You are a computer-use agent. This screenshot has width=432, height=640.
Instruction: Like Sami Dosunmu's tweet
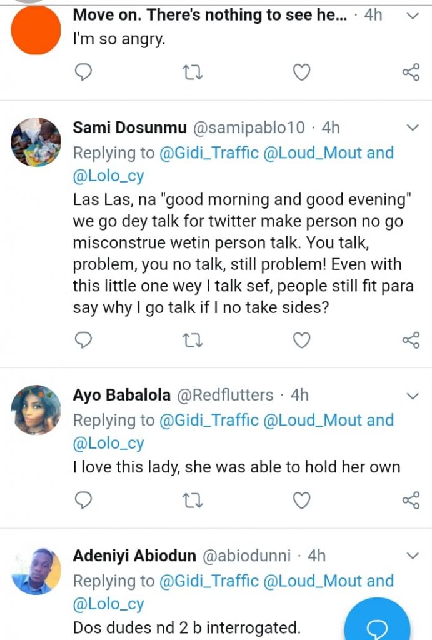coord(302,340)
